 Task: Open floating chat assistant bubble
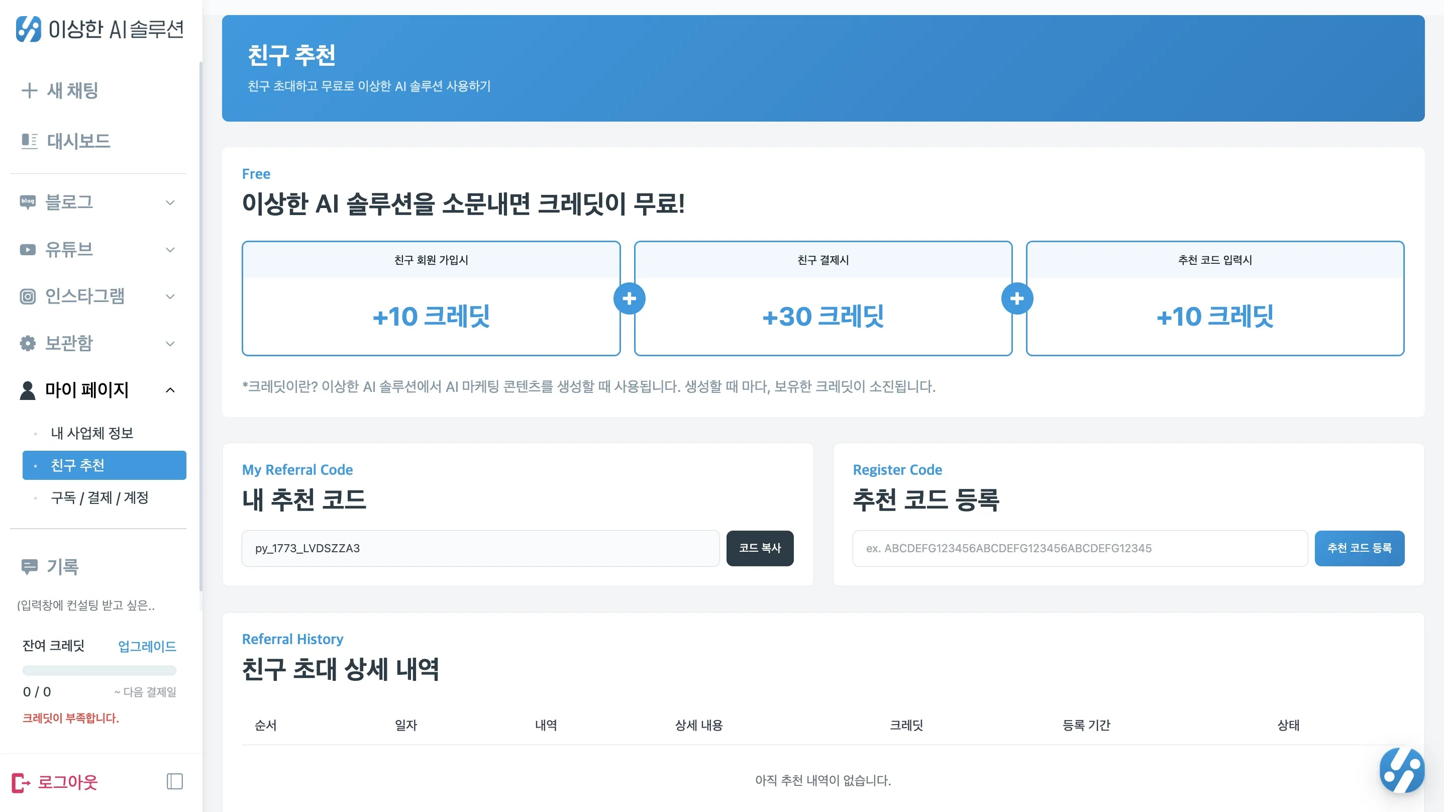1401,770
